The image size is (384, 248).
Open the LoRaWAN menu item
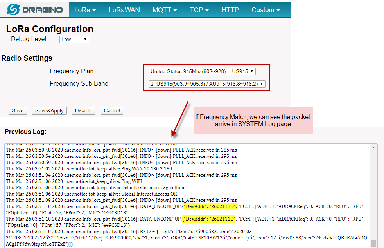tap(124, 10)
